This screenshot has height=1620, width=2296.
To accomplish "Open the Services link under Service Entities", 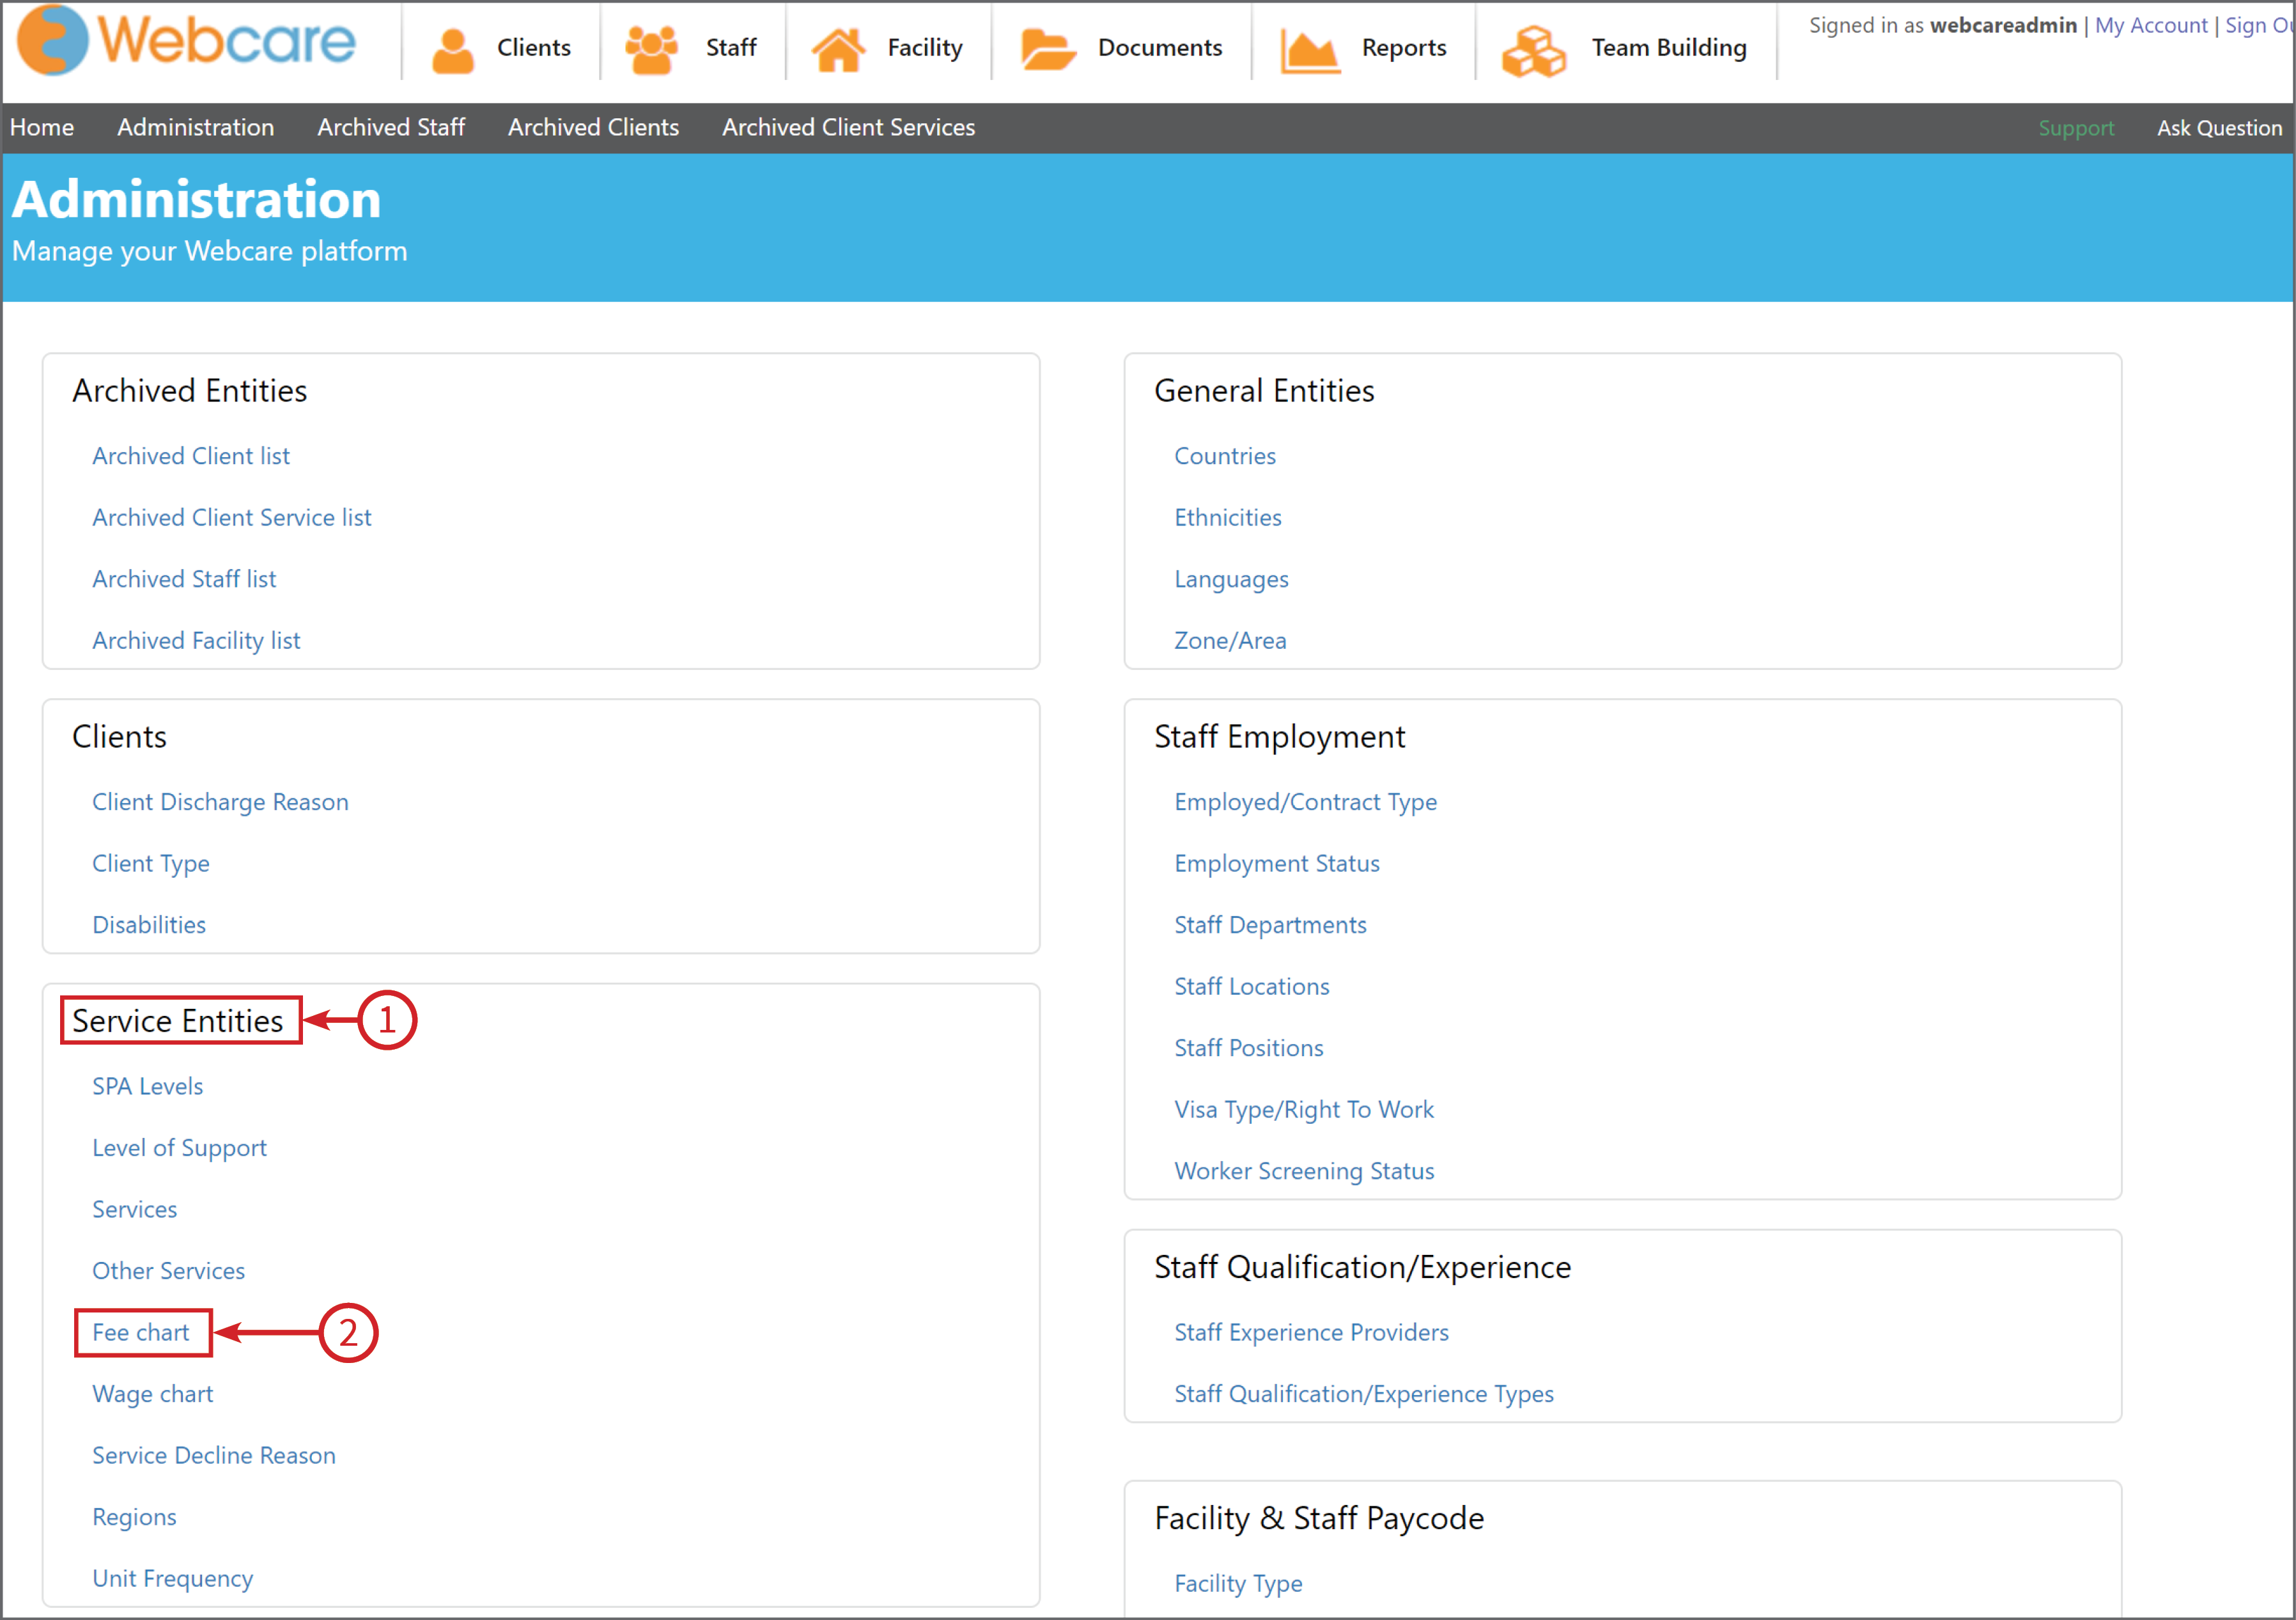I will (134, 1209).
